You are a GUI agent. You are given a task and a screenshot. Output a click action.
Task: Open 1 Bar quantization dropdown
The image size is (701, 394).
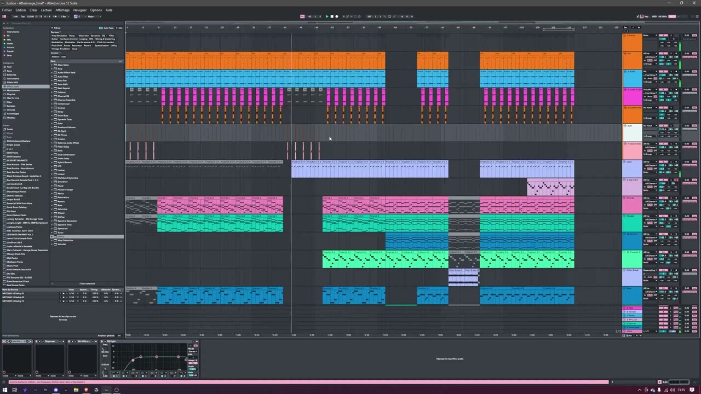click(64, 16)
